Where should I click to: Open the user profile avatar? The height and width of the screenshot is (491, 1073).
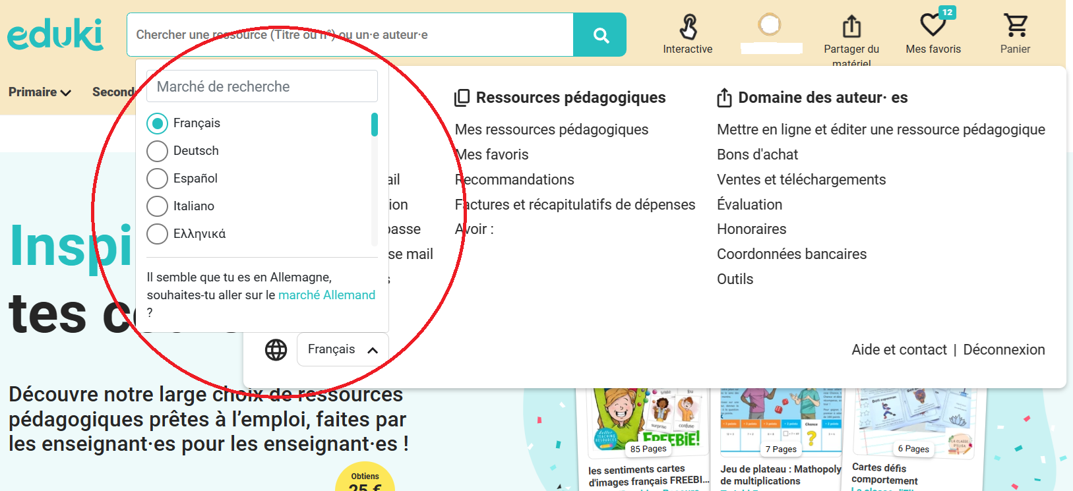(x=769, y=25)
